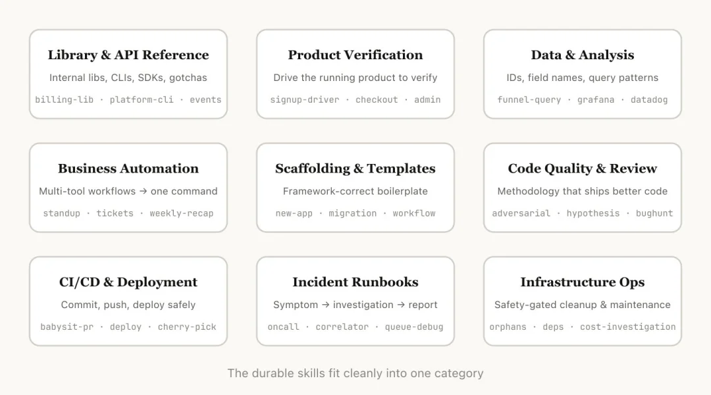The height and width of the screenshot is (395, 711).
Task: Select the bughunt tag
Action: pos(654,213)
